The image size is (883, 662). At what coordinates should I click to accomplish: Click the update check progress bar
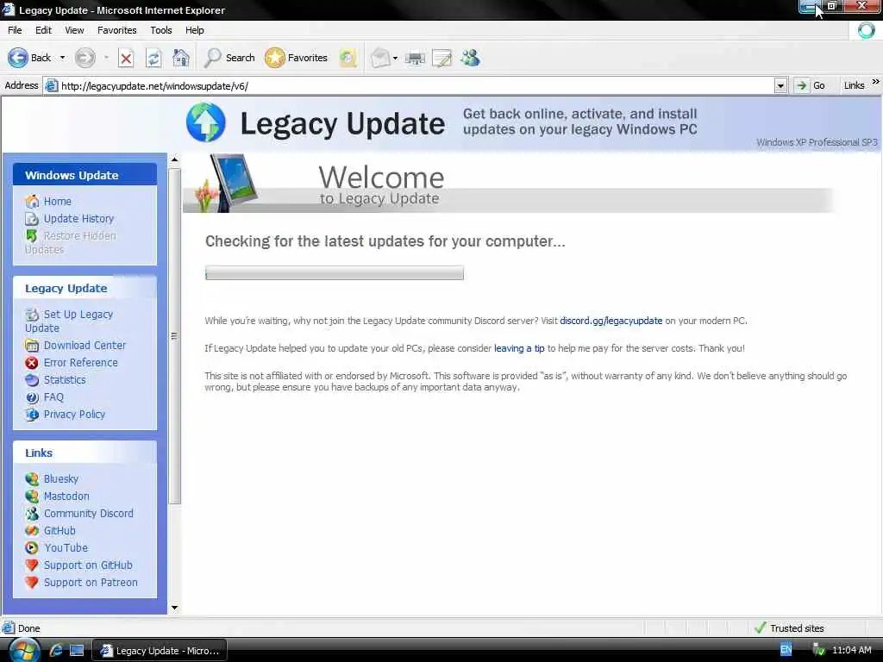(335, 273)
